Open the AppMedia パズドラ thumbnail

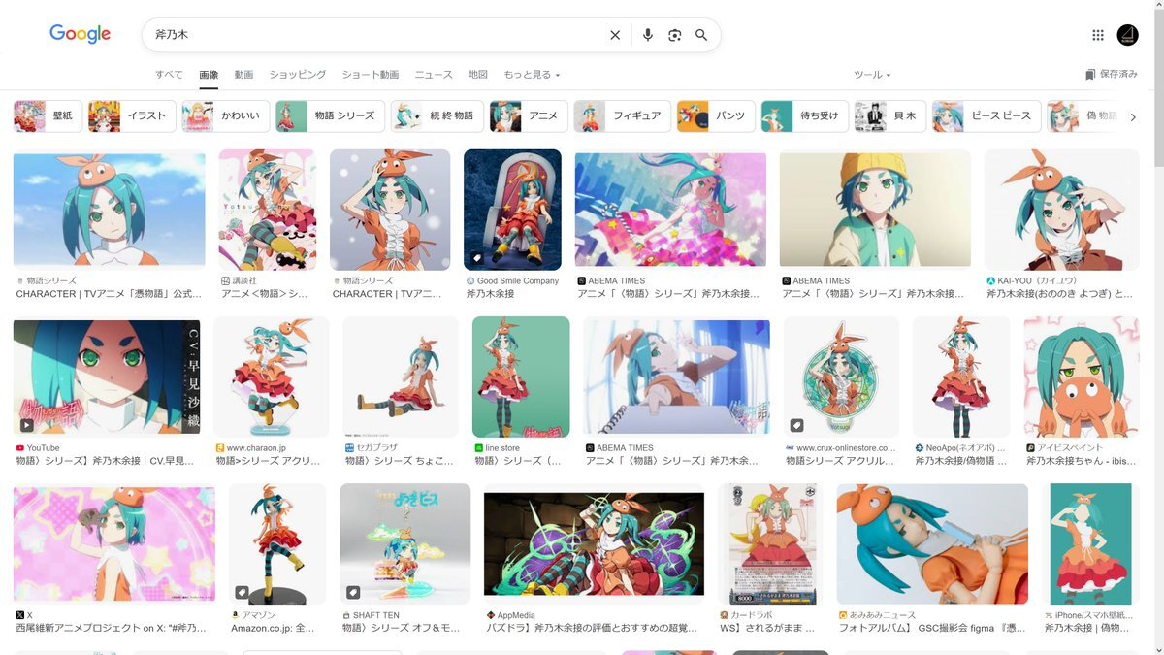(594, 544)
